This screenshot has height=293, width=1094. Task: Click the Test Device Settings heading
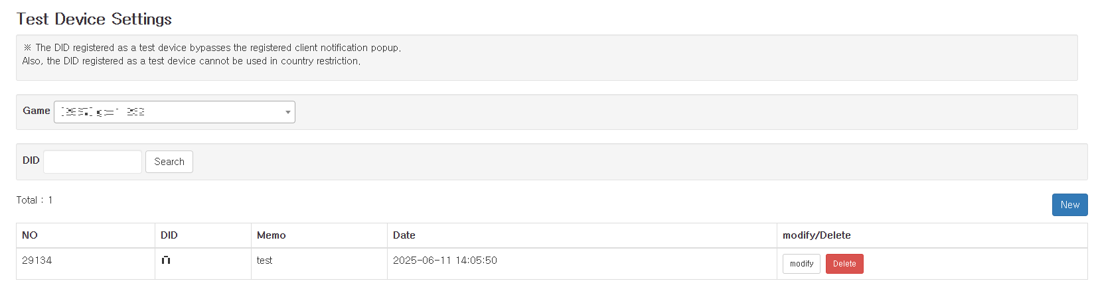(94, 19)
